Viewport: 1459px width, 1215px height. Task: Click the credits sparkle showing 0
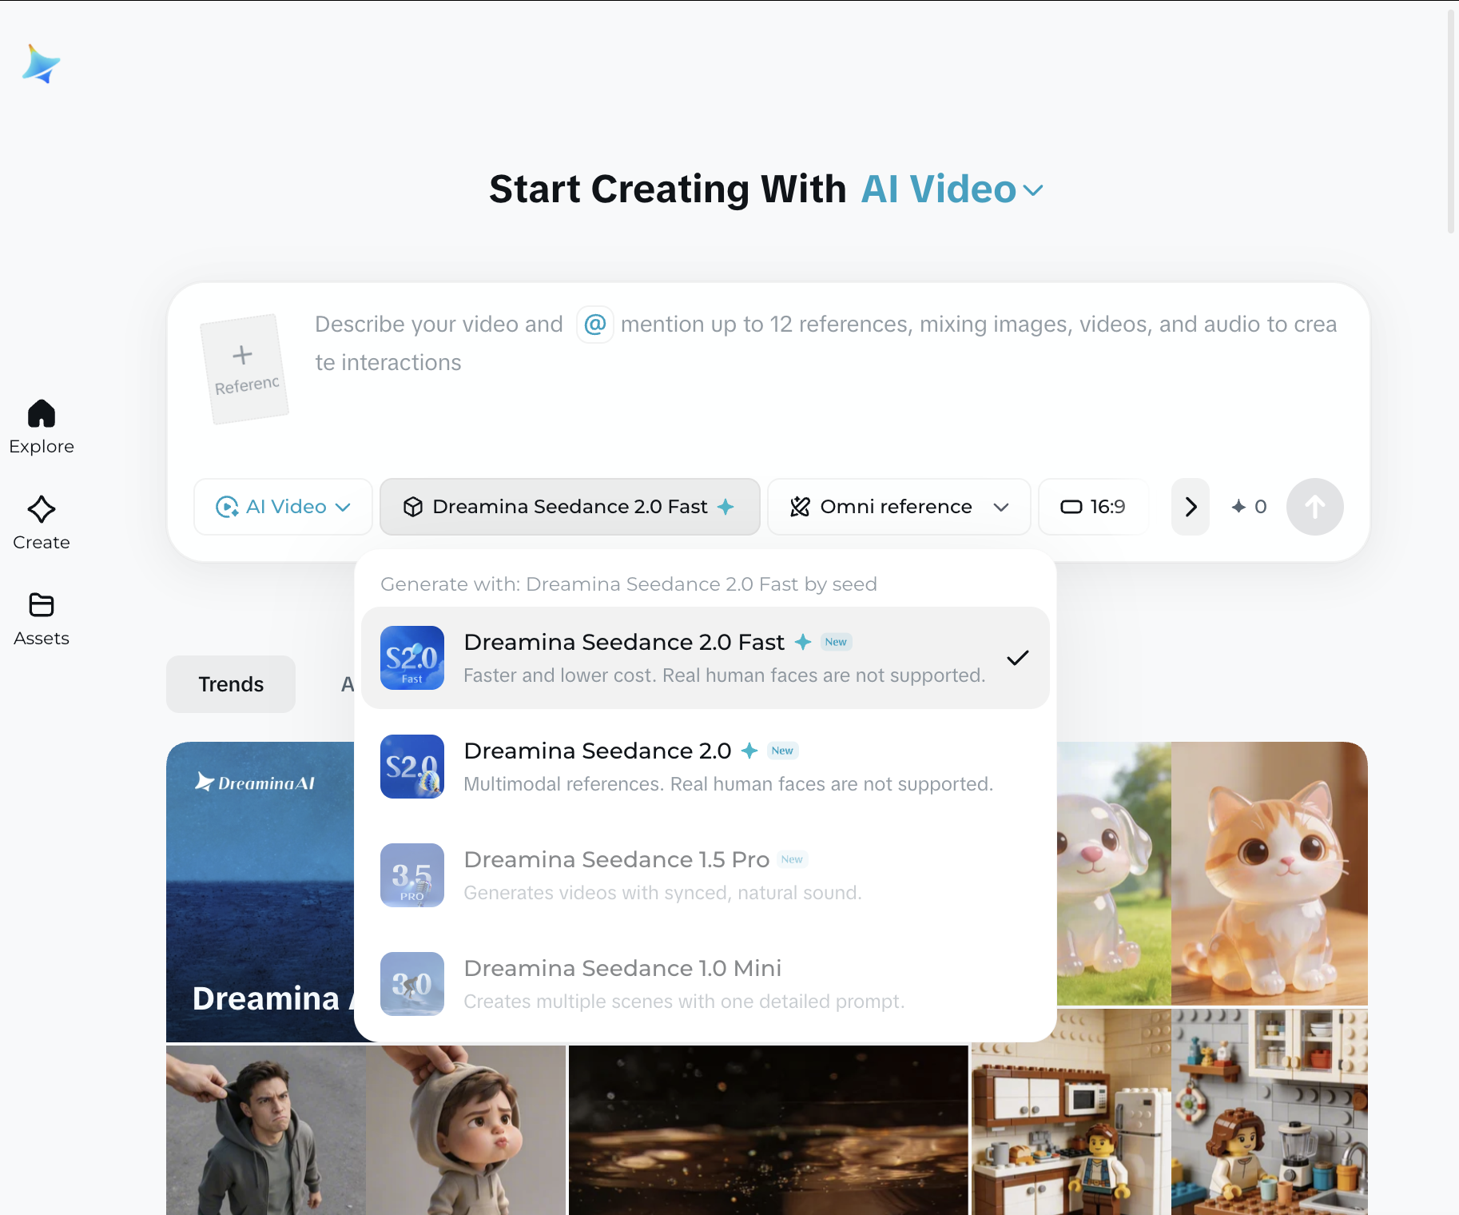pyautogui.click(x=1249, y=507)
